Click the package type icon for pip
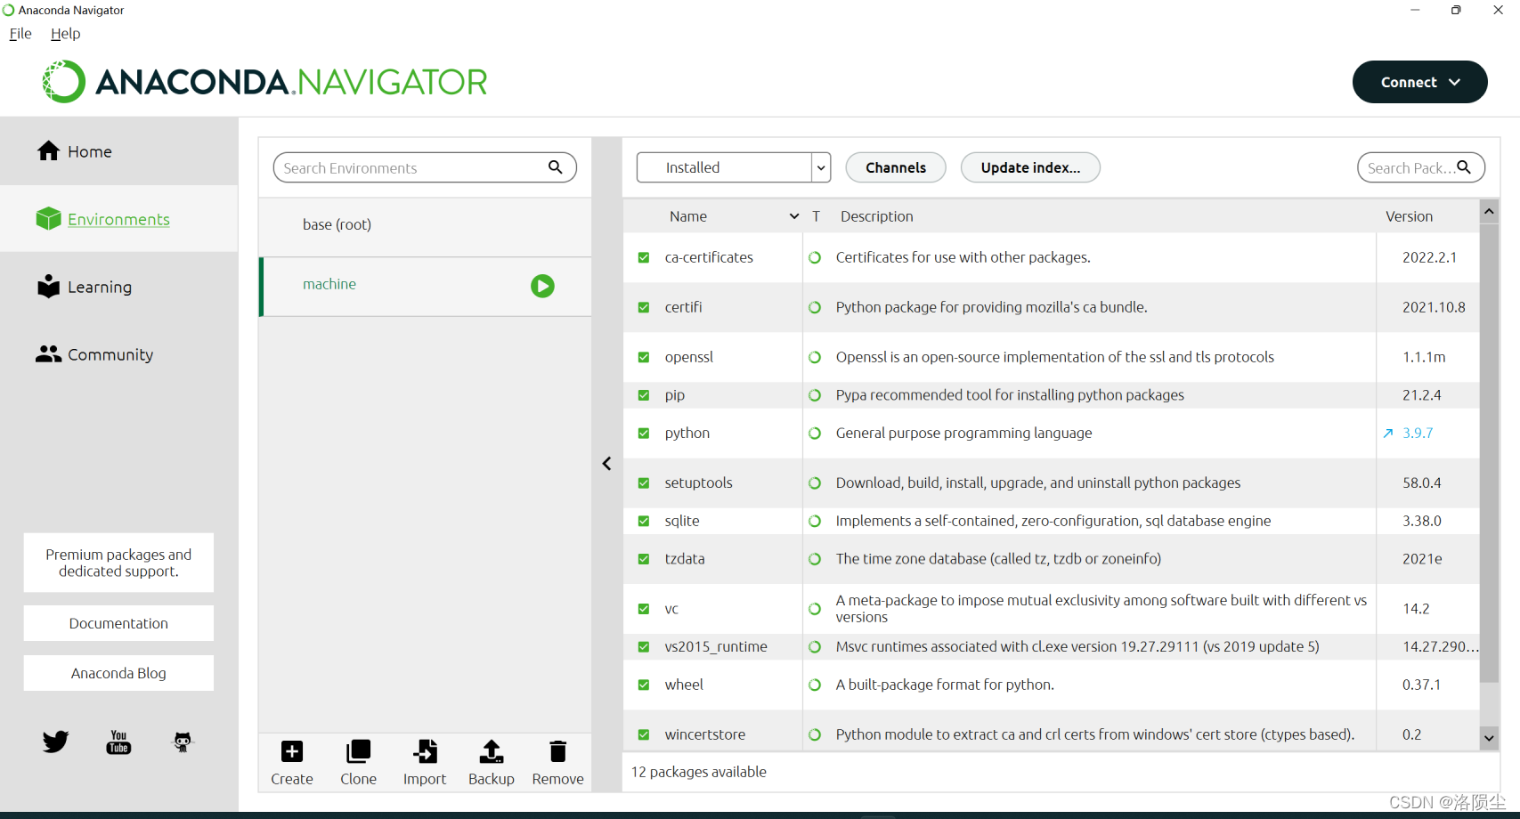 pyautogui.click(x=815, y=395)
